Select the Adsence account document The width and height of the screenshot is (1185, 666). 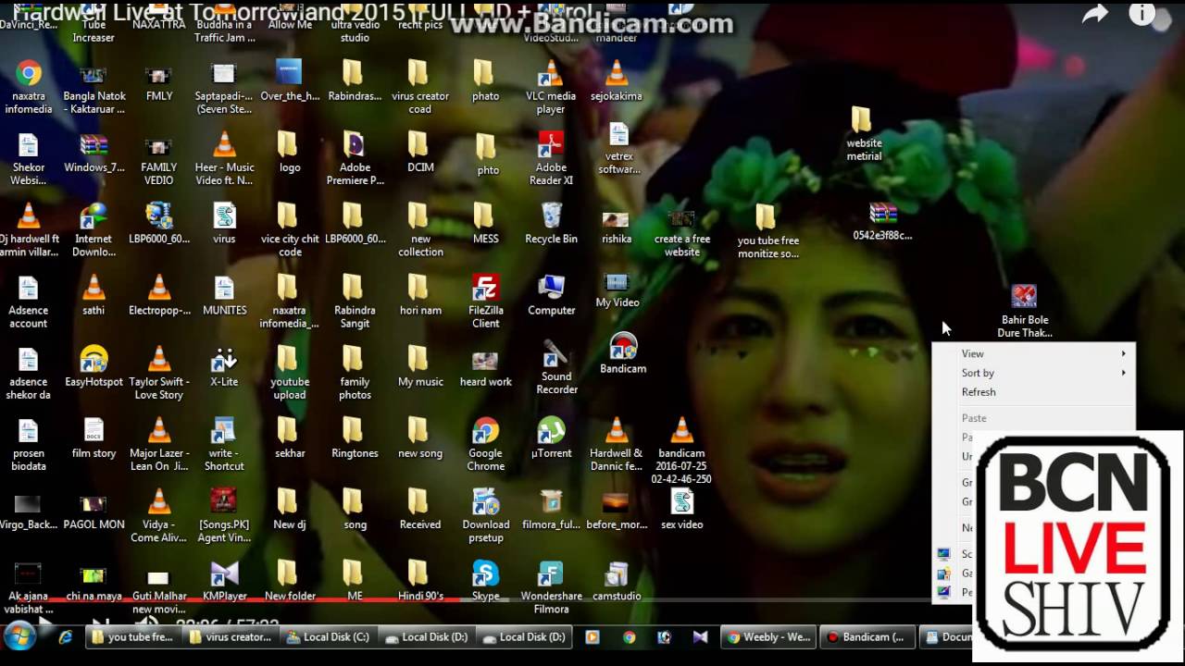pyautogui.click(x=29, y=301)
